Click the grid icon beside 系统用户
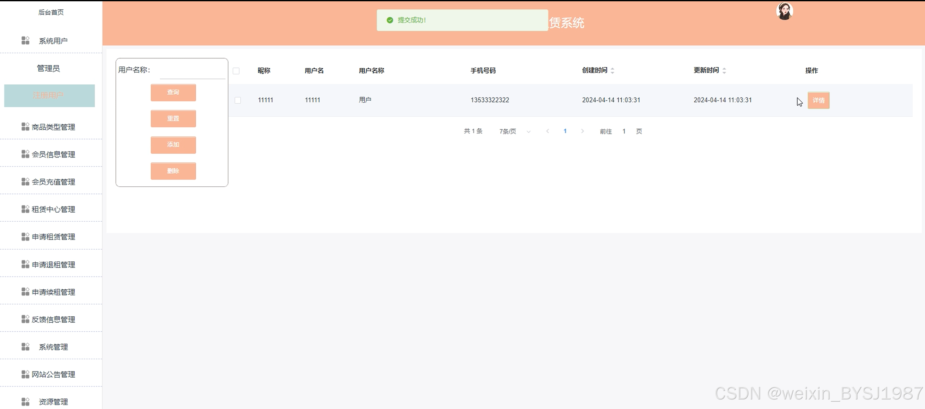Screen dimensions: 925x409 [25, 40]
